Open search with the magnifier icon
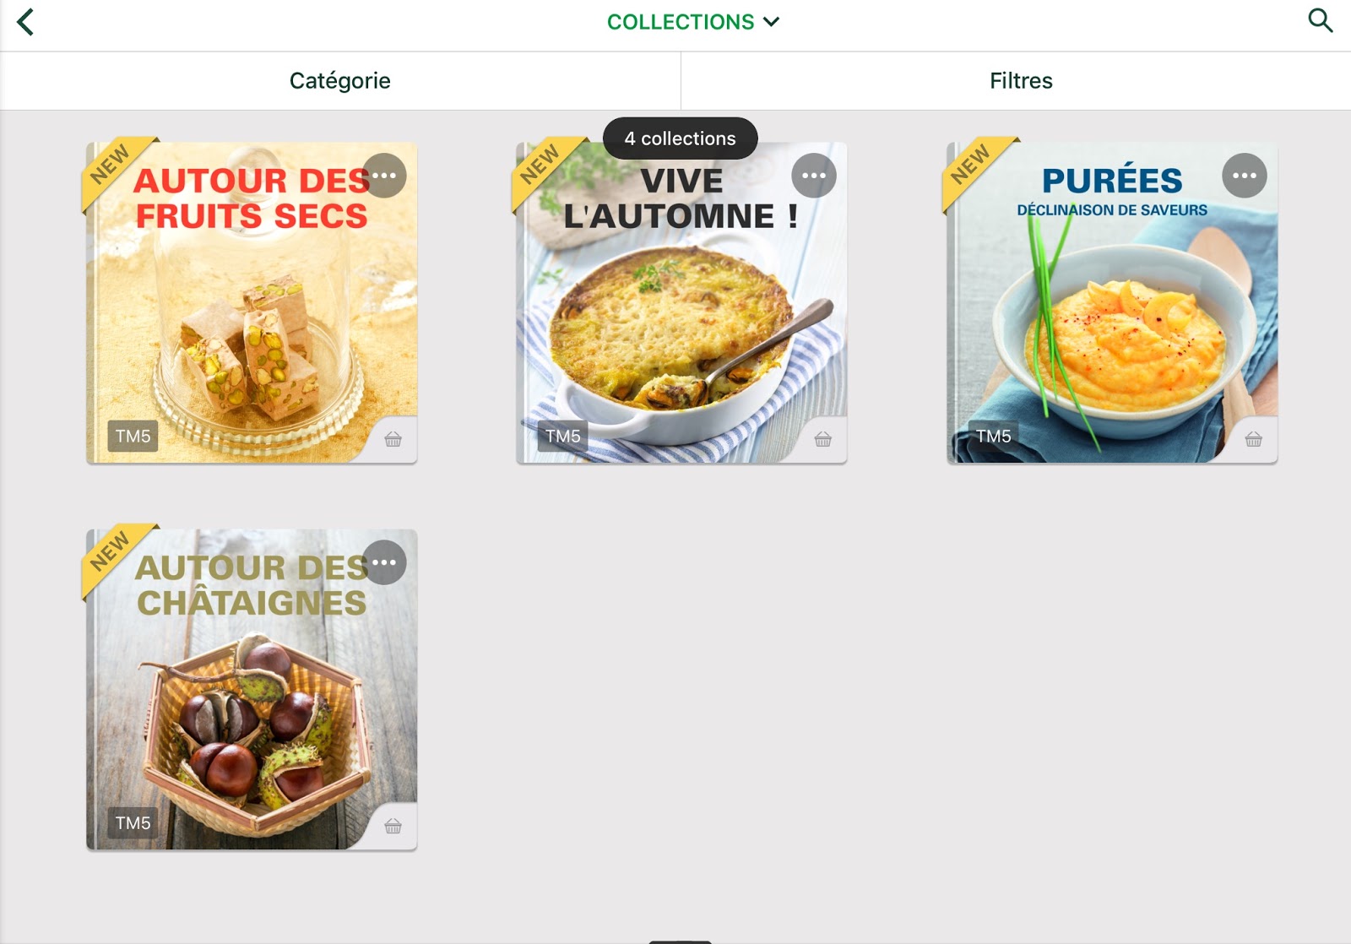The height and width of the screenshot is (944, 1351). coord(1320,20)
